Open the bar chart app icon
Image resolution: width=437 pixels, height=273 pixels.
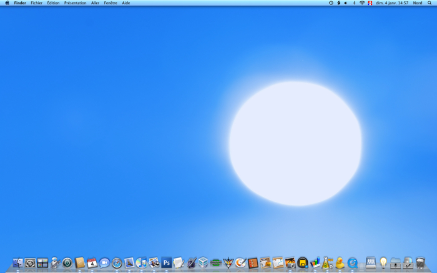point(315,262)
